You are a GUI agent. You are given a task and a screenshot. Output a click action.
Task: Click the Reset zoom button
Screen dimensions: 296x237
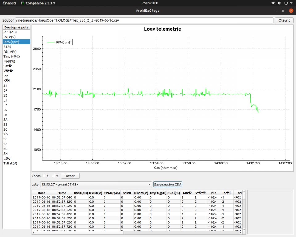click(x=70, y=176)
